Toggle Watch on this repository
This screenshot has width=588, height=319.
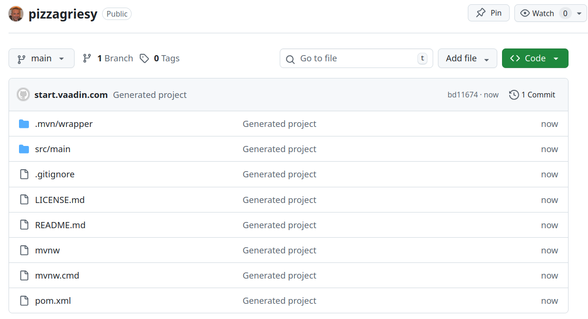pyautogui.click(x=538, y=13)
